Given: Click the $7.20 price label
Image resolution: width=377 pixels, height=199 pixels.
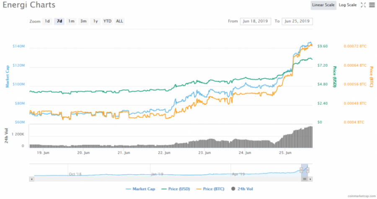Looking at the screenshot, I should [323, 65].
